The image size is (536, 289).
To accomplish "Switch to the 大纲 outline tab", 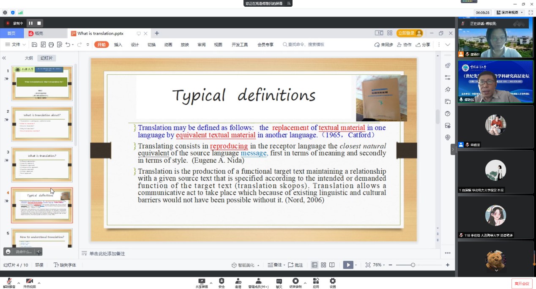I will point(29,58).
